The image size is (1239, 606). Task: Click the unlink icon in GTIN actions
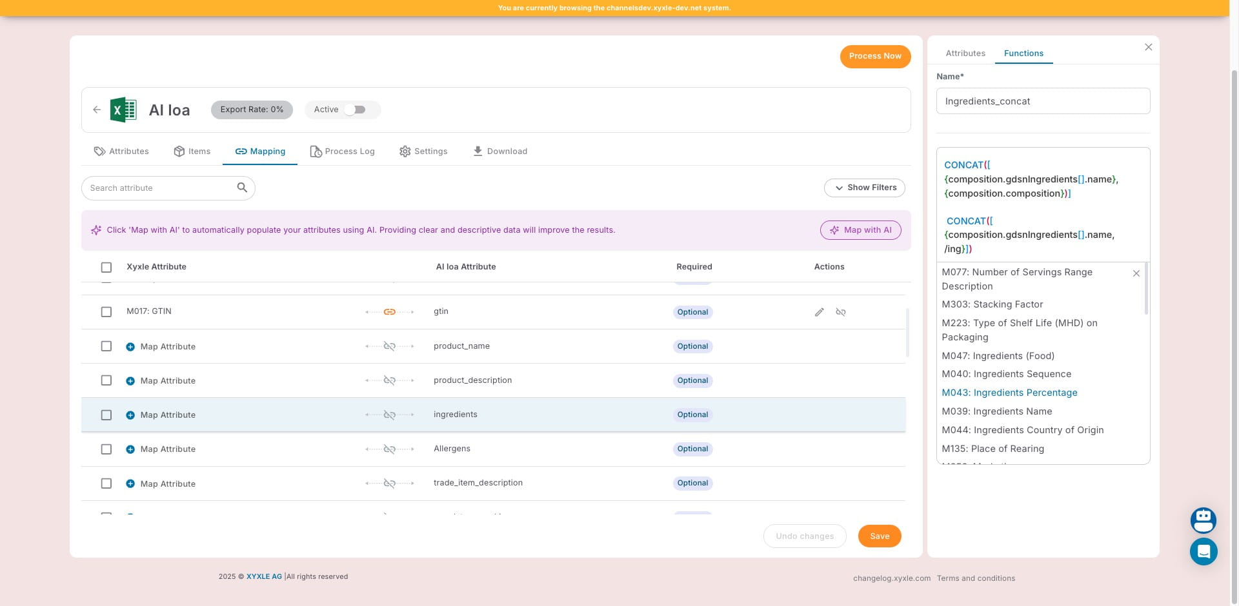[840, 312]
